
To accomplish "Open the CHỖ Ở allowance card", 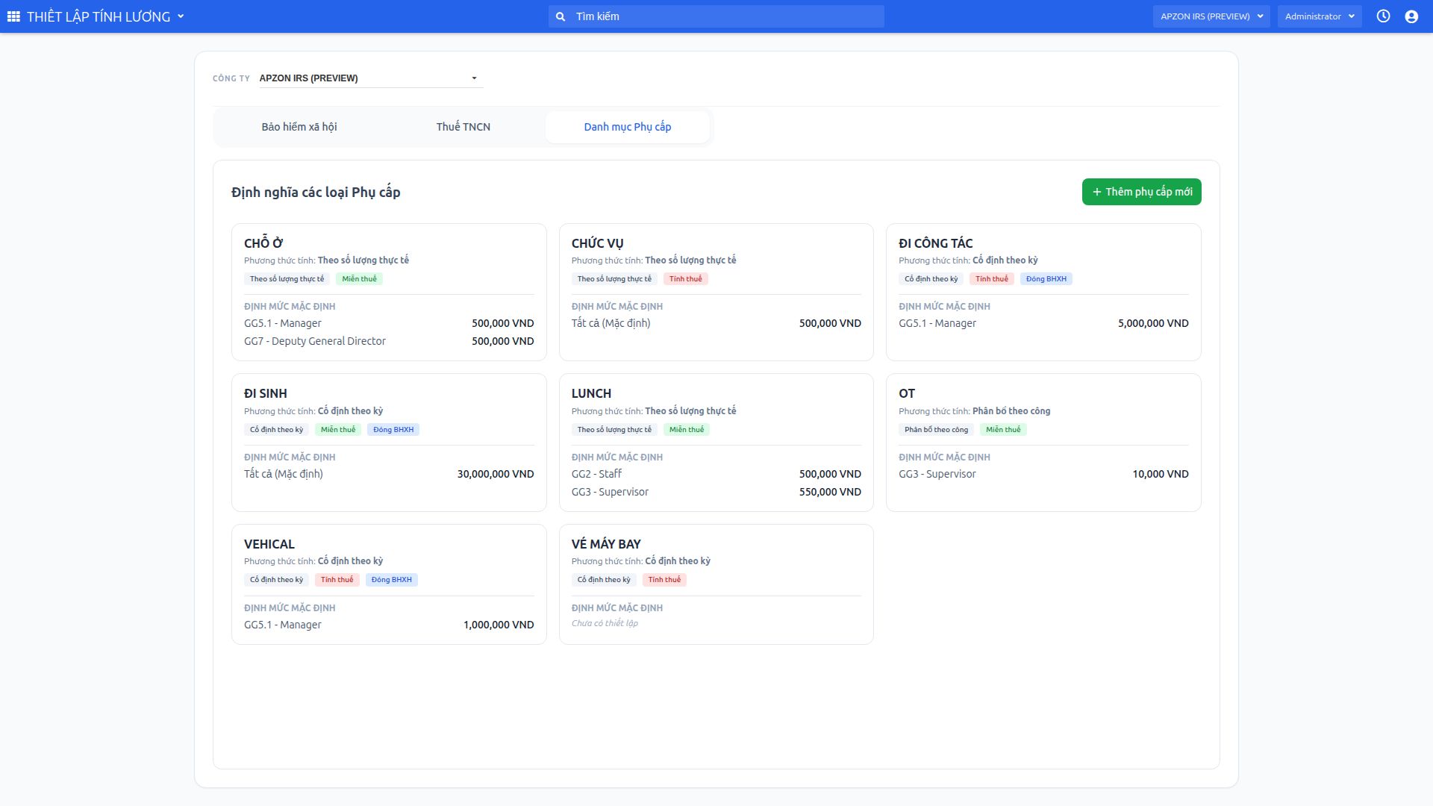I will [x=389, y=293].
